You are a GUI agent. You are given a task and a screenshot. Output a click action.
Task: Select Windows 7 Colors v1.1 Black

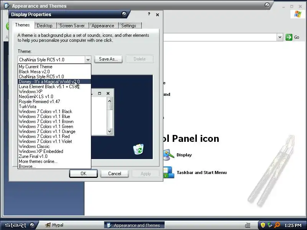[x=54, y=112]
